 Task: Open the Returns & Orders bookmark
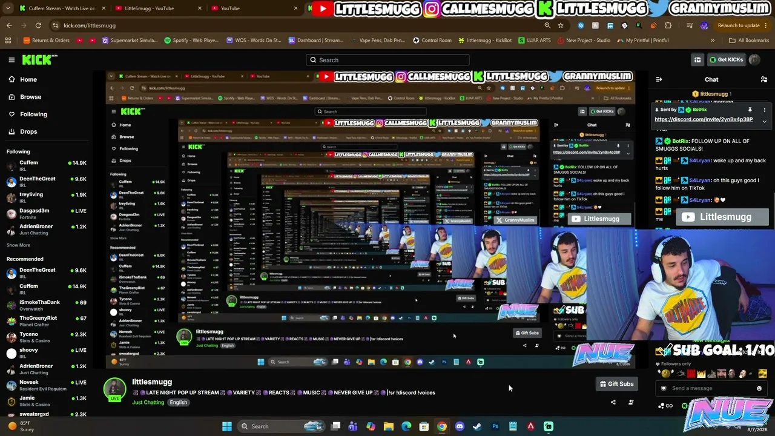click(46, 41)
